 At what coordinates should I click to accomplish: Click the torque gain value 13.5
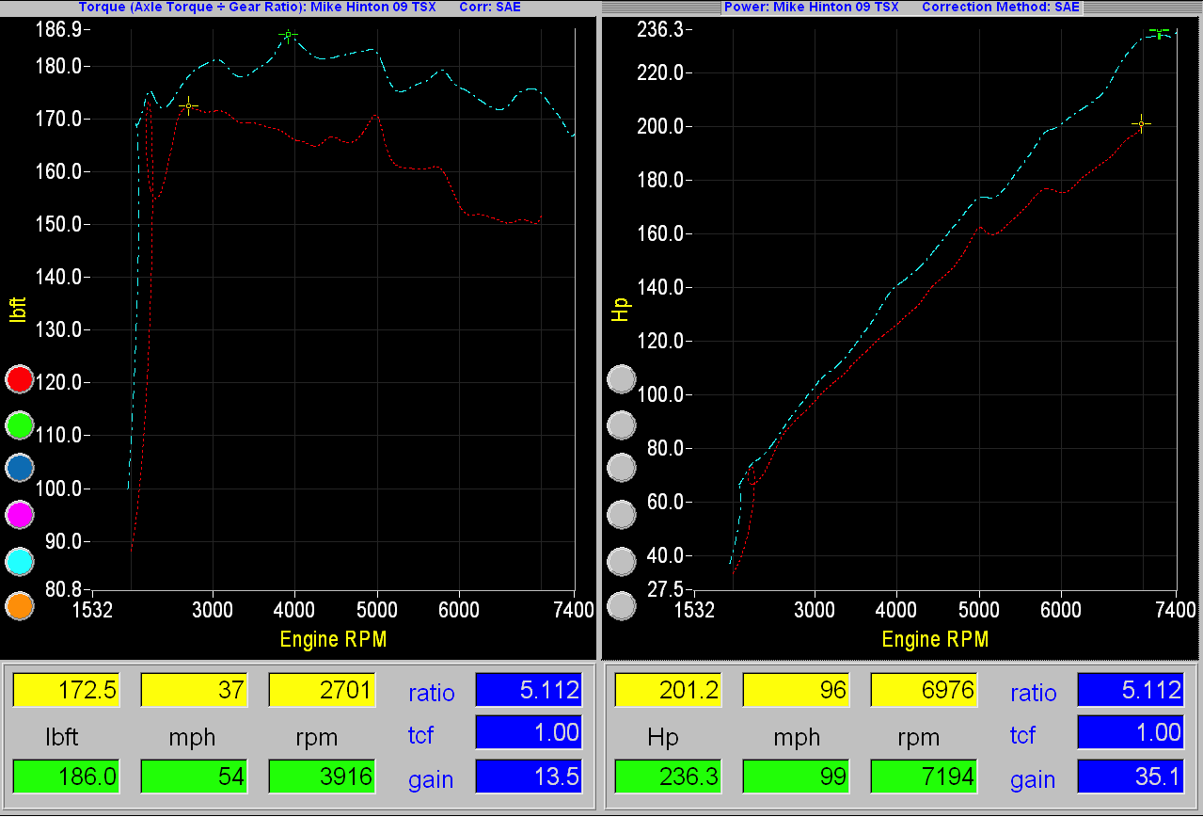pos(529,777)
